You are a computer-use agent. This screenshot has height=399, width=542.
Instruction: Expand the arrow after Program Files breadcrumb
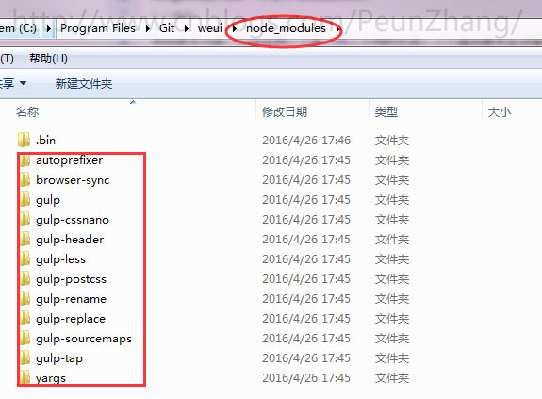[x=148, y=28]
